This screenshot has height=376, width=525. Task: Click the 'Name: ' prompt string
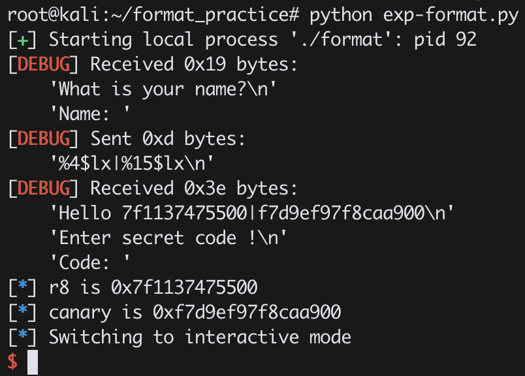(x=89, y=114)
